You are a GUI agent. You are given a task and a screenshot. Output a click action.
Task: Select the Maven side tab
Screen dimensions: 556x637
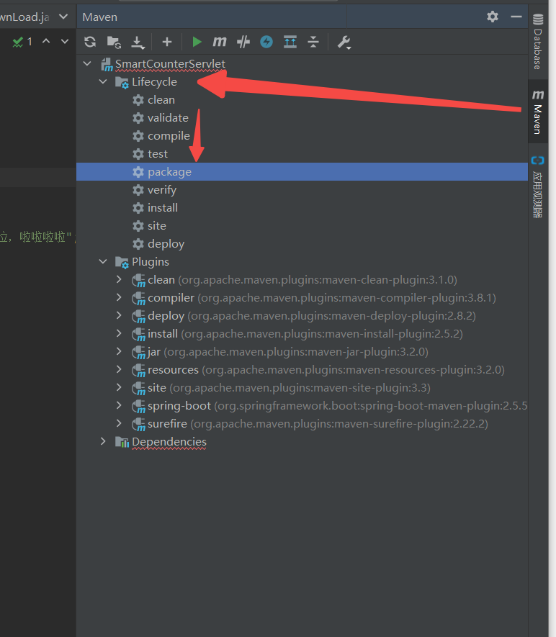(538, 112)
